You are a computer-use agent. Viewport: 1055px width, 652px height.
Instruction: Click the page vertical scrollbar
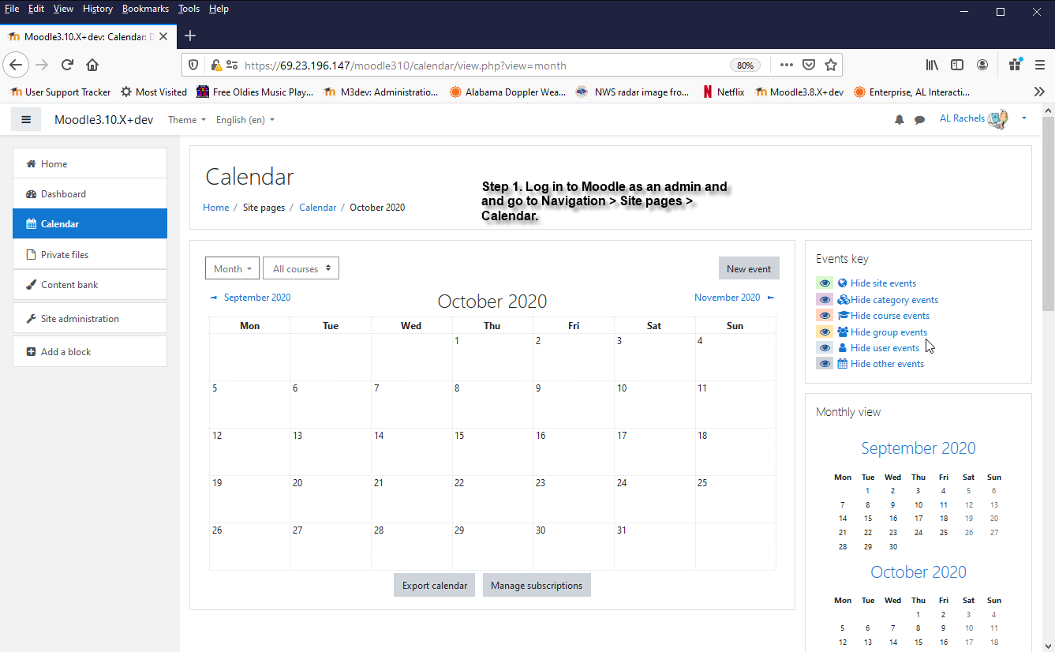click(x=1048, y=213)
